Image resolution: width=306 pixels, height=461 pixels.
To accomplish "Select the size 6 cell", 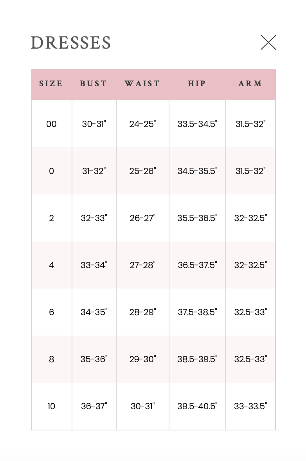I will pos(51,312).
